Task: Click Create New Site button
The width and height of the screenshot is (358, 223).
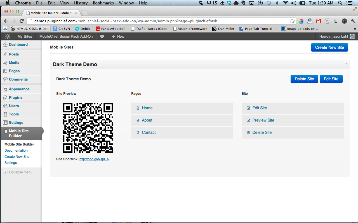Action: (x=329, y=47)
